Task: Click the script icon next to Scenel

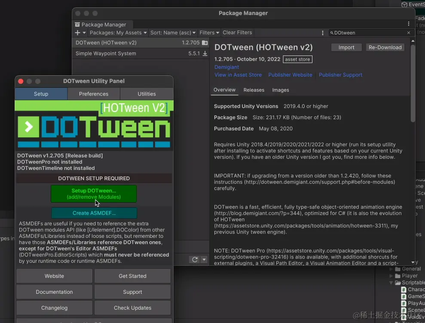Action: tap(404, 310)
